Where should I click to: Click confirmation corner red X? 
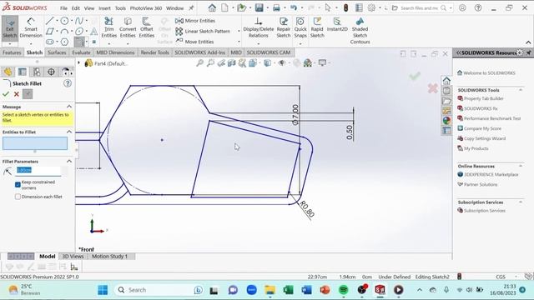pyautogui.click(x=433, y=88)
